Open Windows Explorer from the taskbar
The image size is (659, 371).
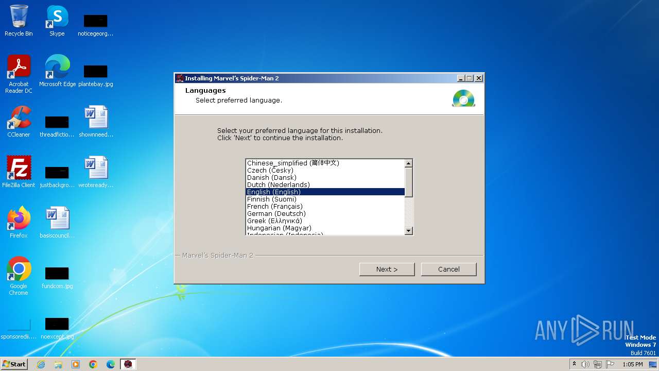[x=58, y=364]
